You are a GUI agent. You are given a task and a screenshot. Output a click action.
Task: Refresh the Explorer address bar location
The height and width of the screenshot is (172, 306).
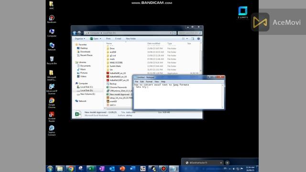click(174, 33)
